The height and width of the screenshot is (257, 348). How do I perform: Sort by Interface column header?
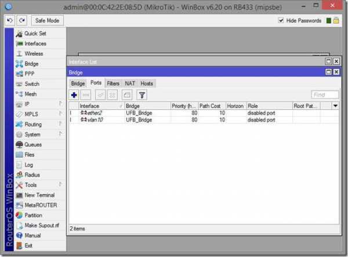(x=101, y=106)
